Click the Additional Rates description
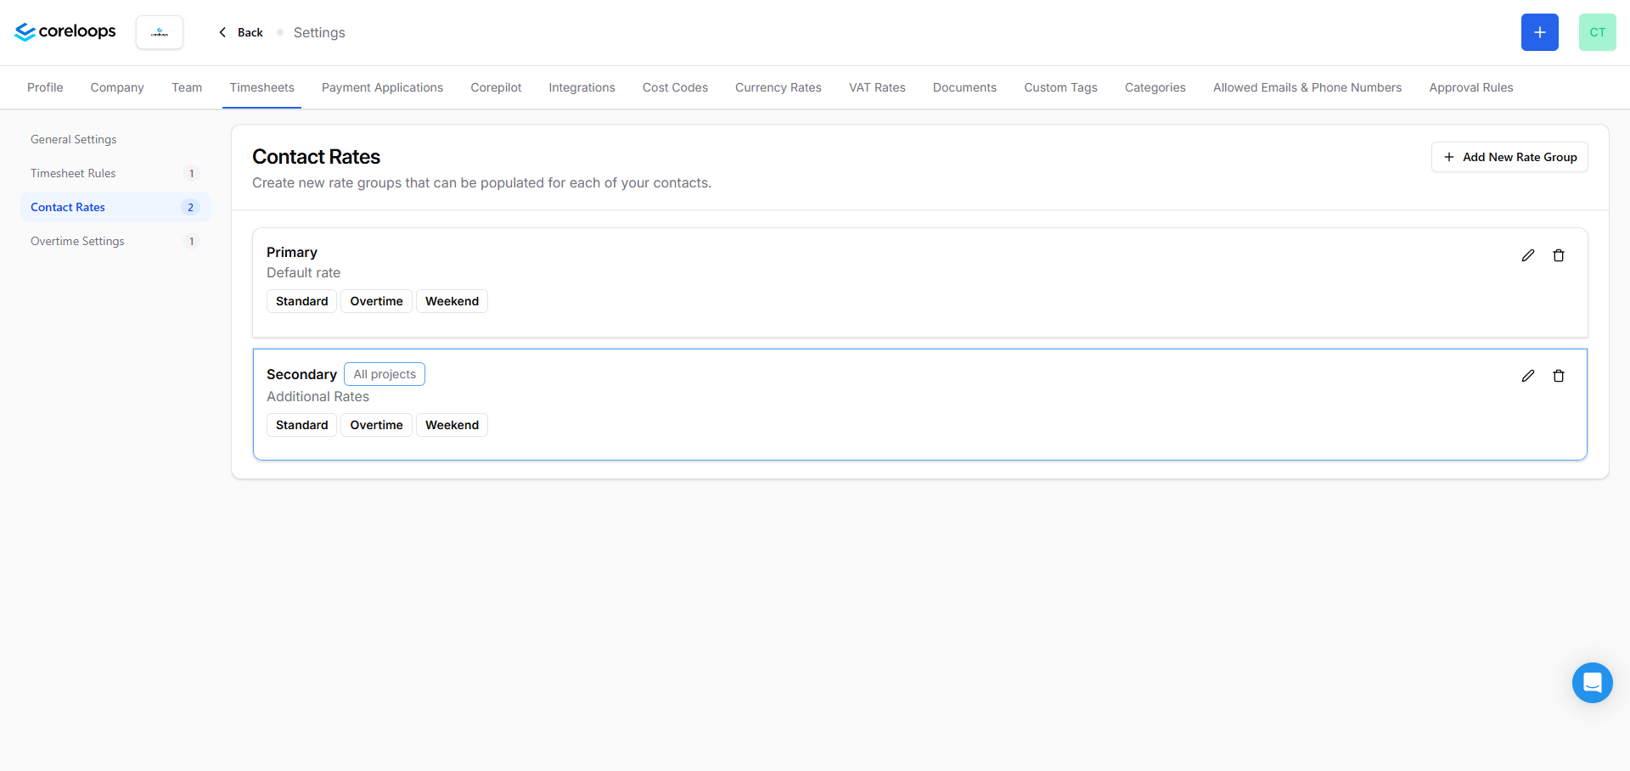 [x=318, y=396]
